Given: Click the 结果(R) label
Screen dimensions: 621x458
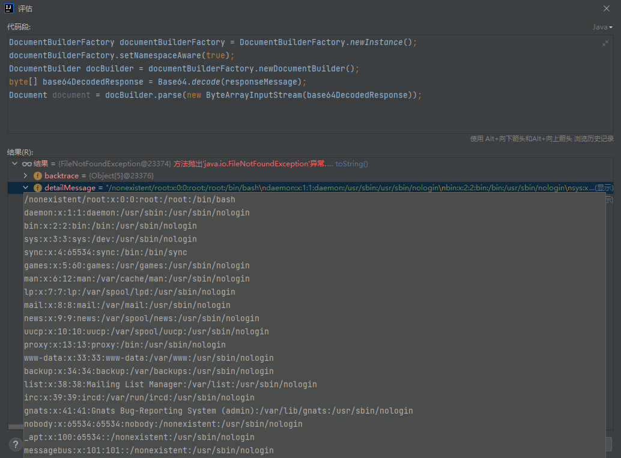Looking at the screenshot, I should point(20,152).
